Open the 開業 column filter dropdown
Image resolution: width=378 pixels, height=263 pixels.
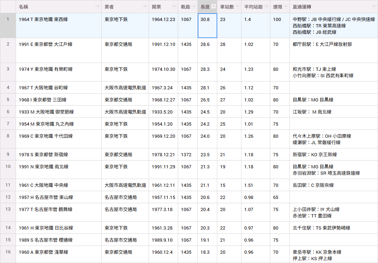pyautogui.click(x=174, y=6)
